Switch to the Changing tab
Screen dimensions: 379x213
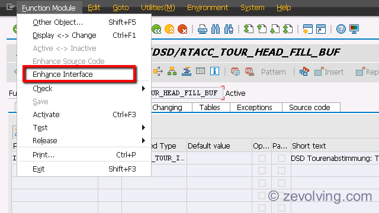point(171,108)
